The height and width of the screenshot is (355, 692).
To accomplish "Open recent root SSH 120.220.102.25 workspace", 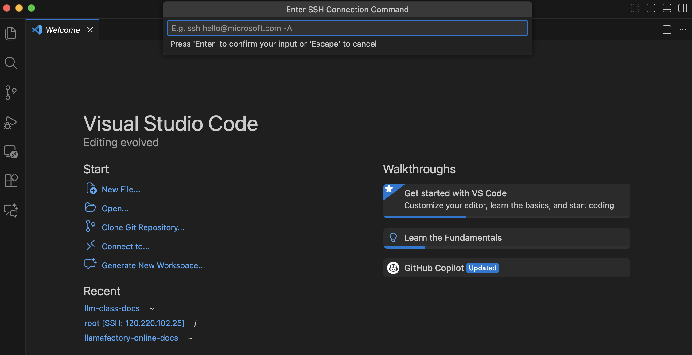I will pyautogui.click(x=134, y=323).
